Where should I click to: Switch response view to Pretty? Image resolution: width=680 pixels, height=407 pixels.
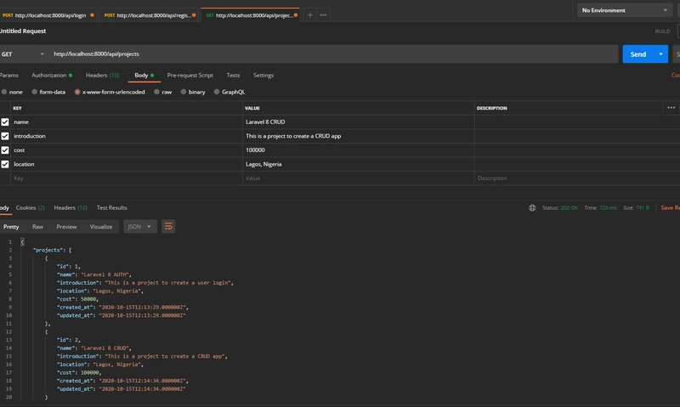tap(11, 227)
